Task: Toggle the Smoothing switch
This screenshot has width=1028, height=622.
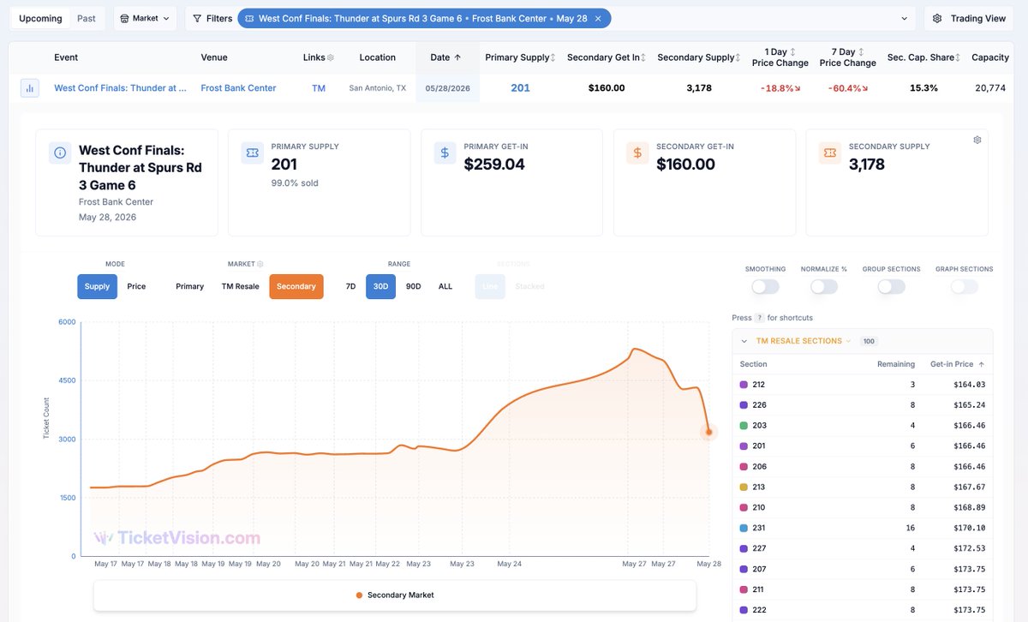Action: 765,286
